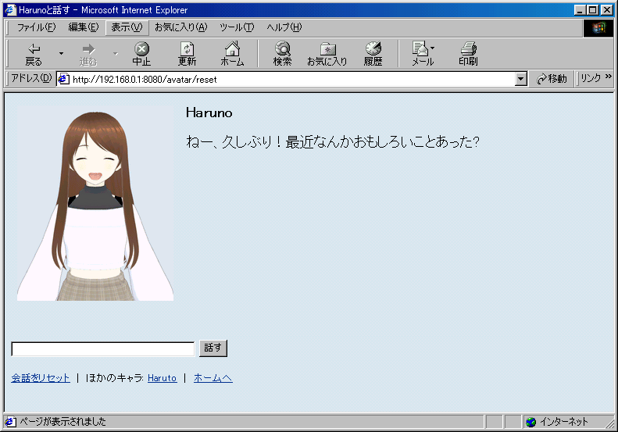Open the お気に入り(A) menu
This screenshot has width=618, height=432.
point(181,27)
